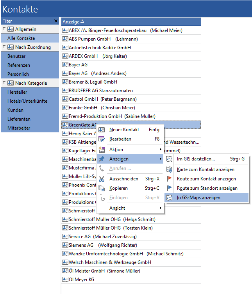Select Kopieren in the context menu
Viewport: 252px width, 294px height.
(130, 188)
